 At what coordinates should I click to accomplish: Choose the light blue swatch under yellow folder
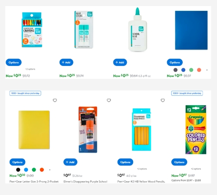pos(26,169)
